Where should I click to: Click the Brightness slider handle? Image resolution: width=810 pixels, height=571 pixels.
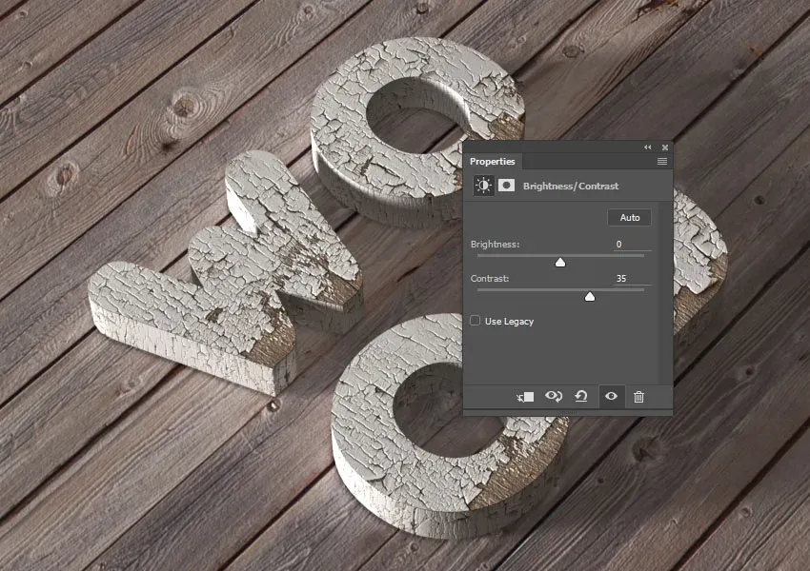[560, 263]
